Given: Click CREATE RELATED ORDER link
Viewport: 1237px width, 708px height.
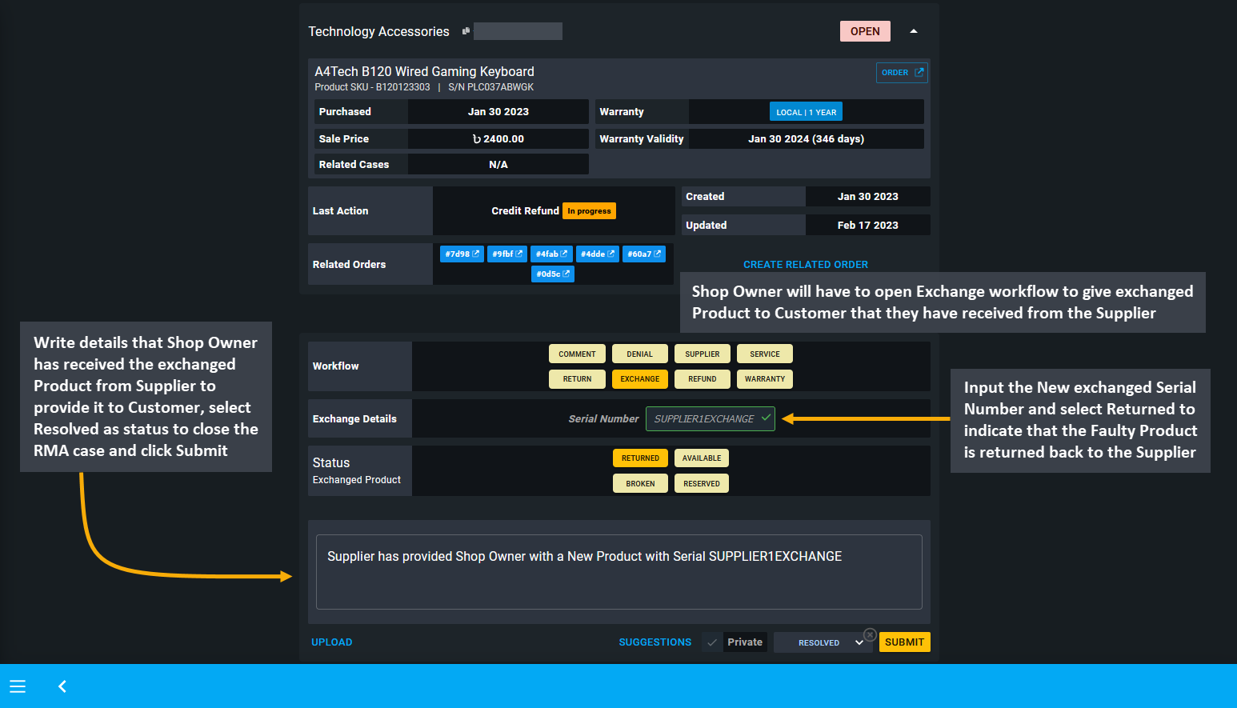Looking at the screenshot, I should (806, 265).
